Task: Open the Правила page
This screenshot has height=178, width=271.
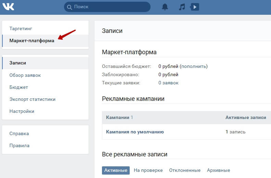Action: click(x=20, y=145)
